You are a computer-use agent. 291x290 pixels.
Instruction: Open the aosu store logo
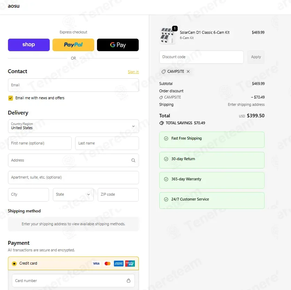coord(14,6)
